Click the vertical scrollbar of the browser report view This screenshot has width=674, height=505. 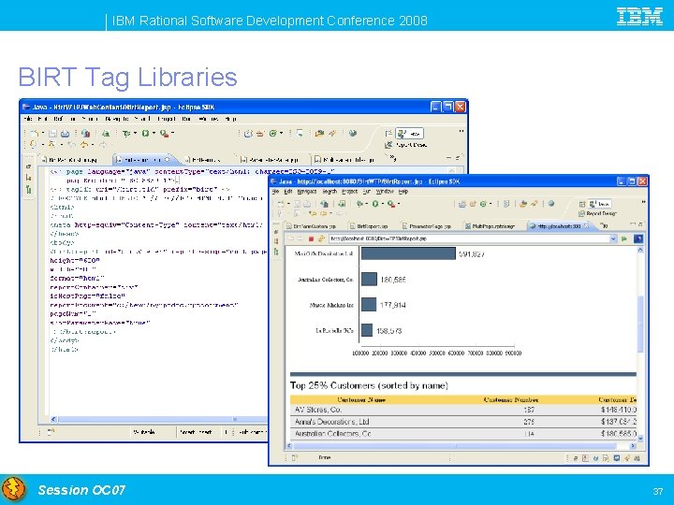click(639, 344)
